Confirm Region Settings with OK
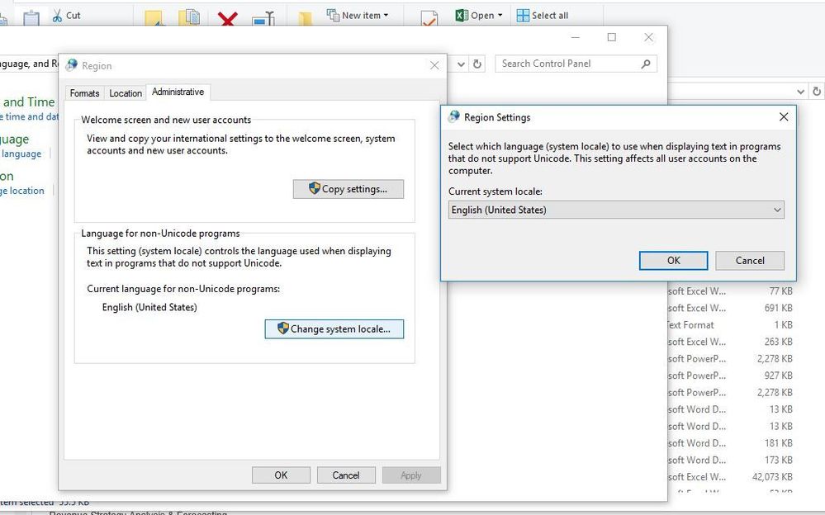 pos(672,260)
